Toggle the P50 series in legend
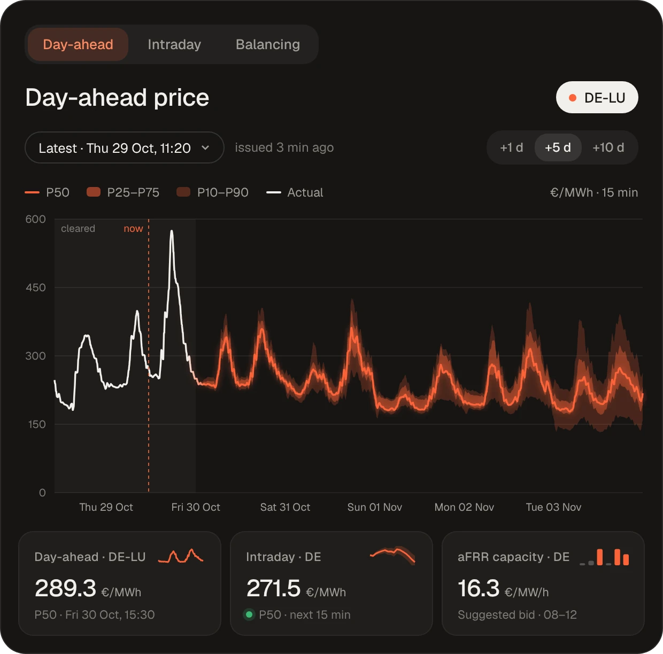This screenshot has height=654, width=663. [47, 192]
